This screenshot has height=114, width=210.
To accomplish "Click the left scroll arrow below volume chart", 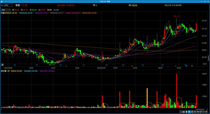I will (1, 109).
